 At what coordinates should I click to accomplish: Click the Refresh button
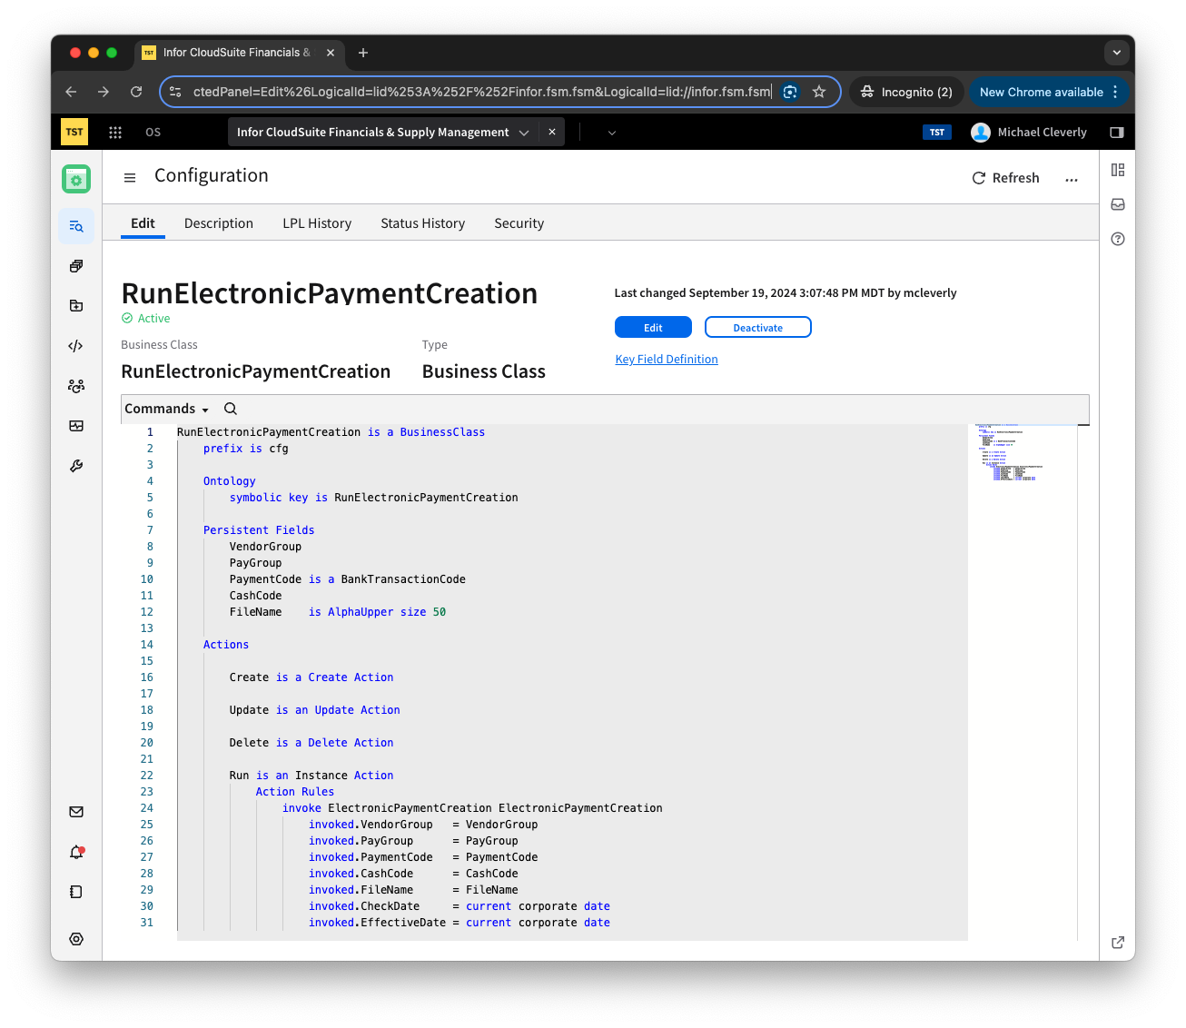pos(1006,178)
